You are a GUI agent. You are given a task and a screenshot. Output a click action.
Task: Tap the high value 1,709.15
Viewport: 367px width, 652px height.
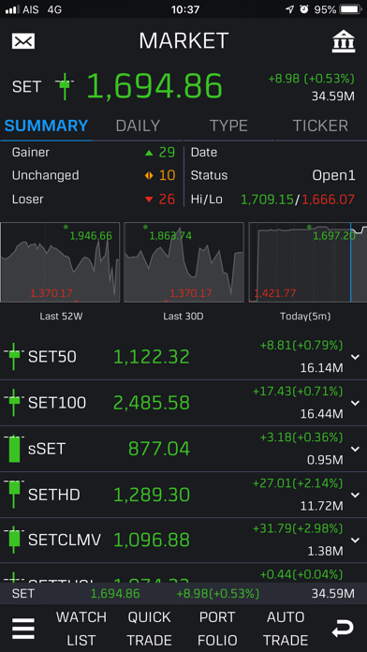[x=267, y=200]
